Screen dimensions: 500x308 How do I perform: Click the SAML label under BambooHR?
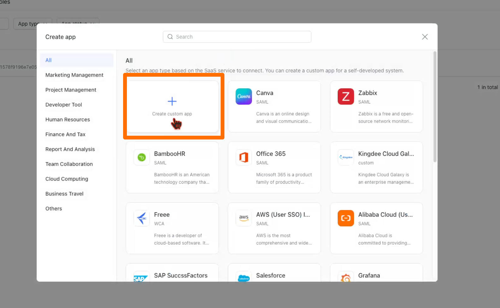160,163
